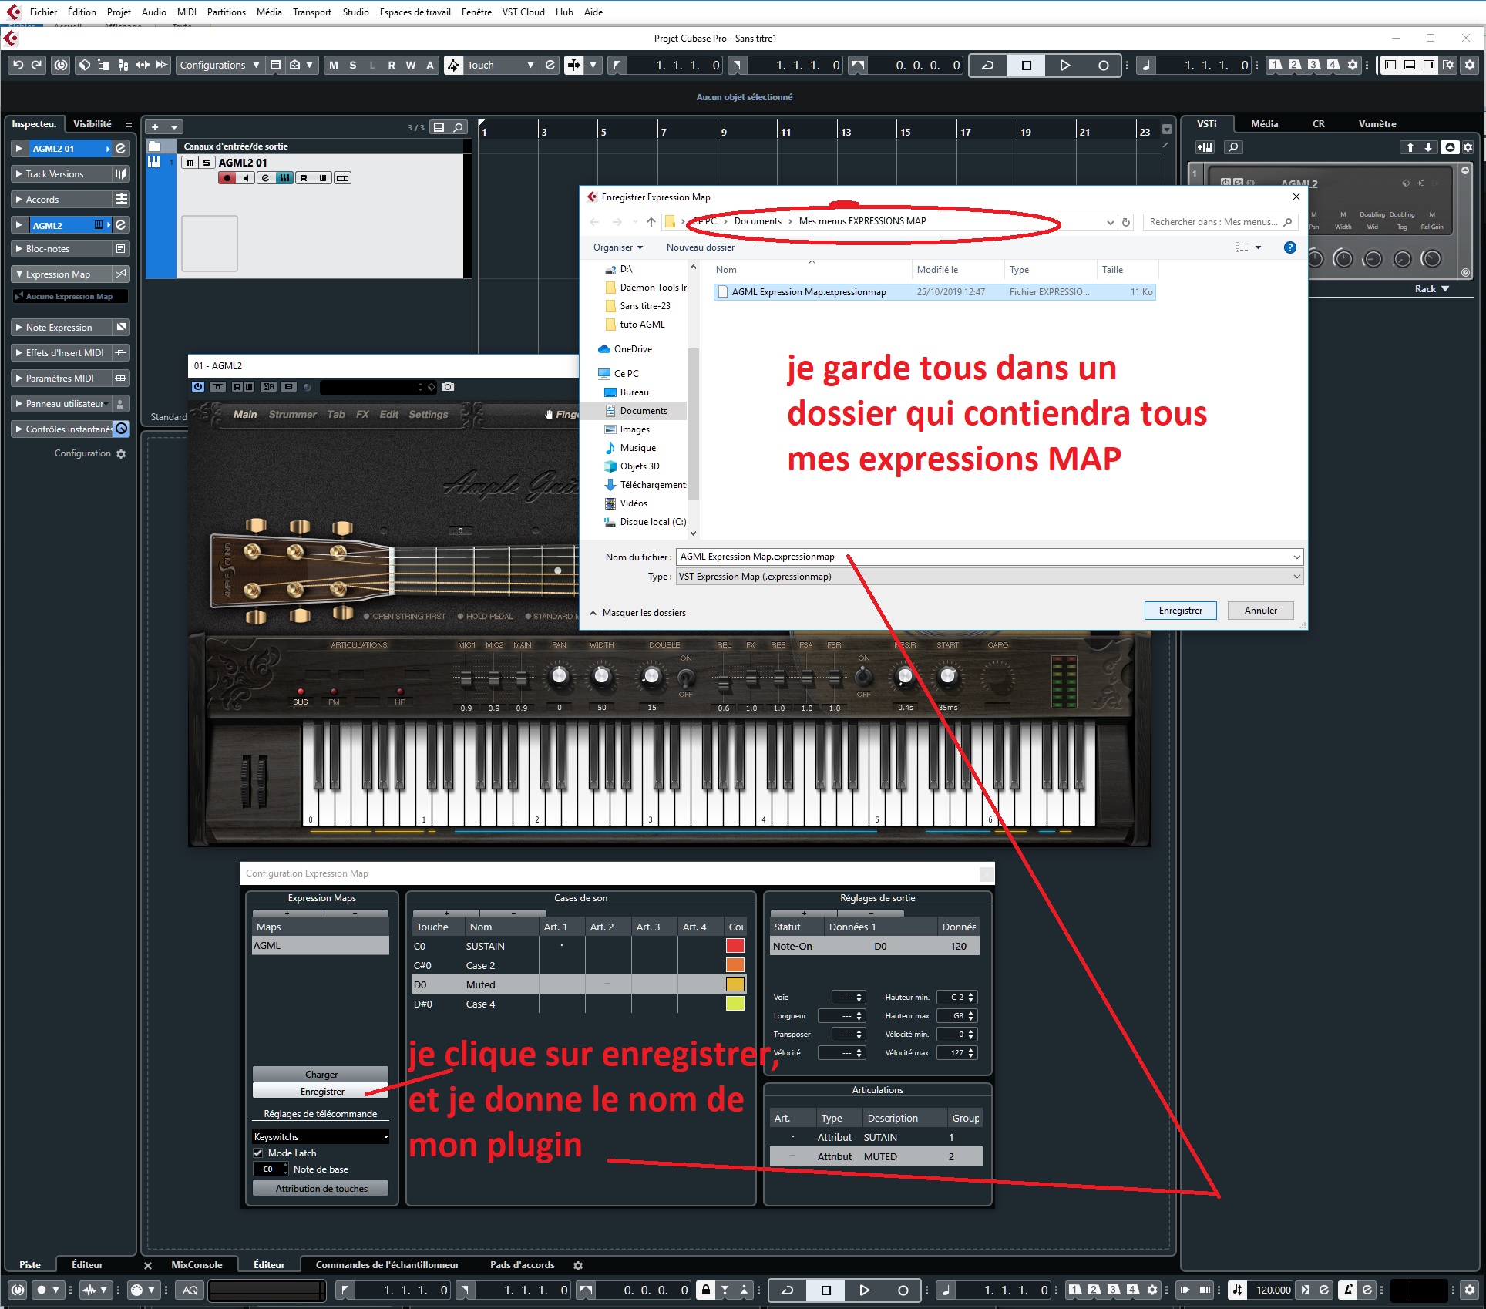The height and width of the screenshot is (1309, 1486).
Task: Click the undo arrow icon in toolbar
Action: tap(18, 66)
